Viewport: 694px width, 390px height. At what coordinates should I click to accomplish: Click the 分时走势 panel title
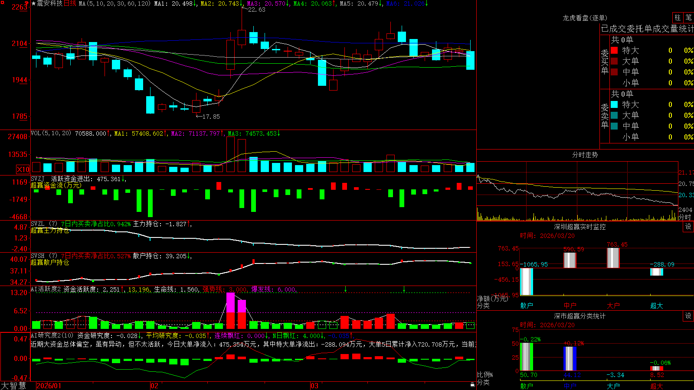coord(585,155)
